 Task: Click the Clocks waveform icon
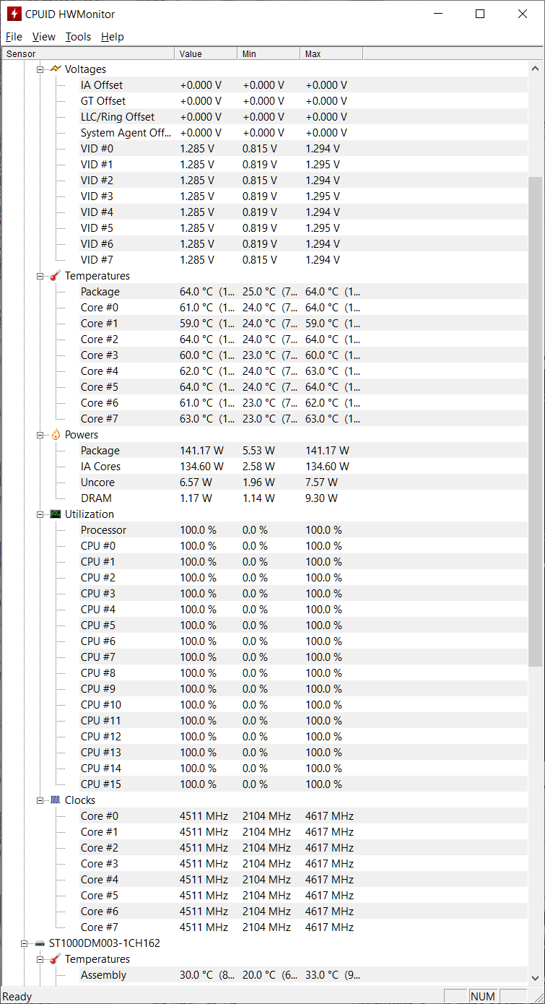tap(56, 800)
